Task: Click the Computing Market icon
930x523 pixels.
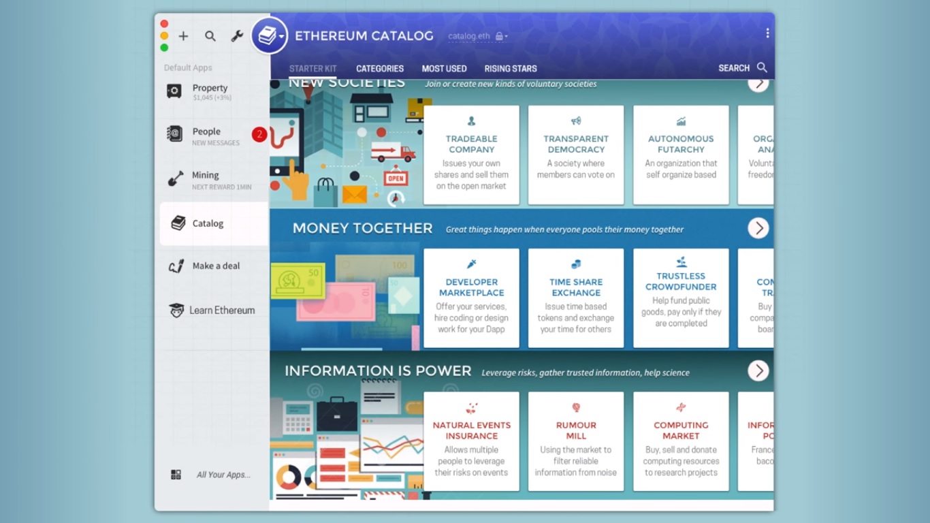Action: pos(681,408)
